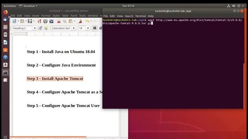Open Writer's Styles menu
This screenshot has width=248, height=139.
tap(56, 16)
